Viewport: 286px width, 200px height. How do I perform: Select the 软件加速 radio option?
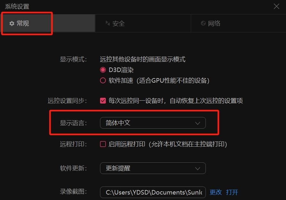103,80
